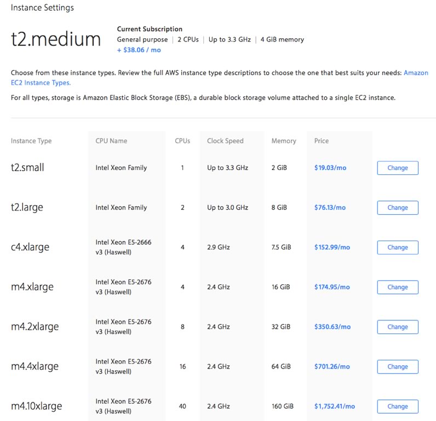Click the $350.63/mo price
The height and width of the screenshot is (421, 436).
(x=332, y=326)
